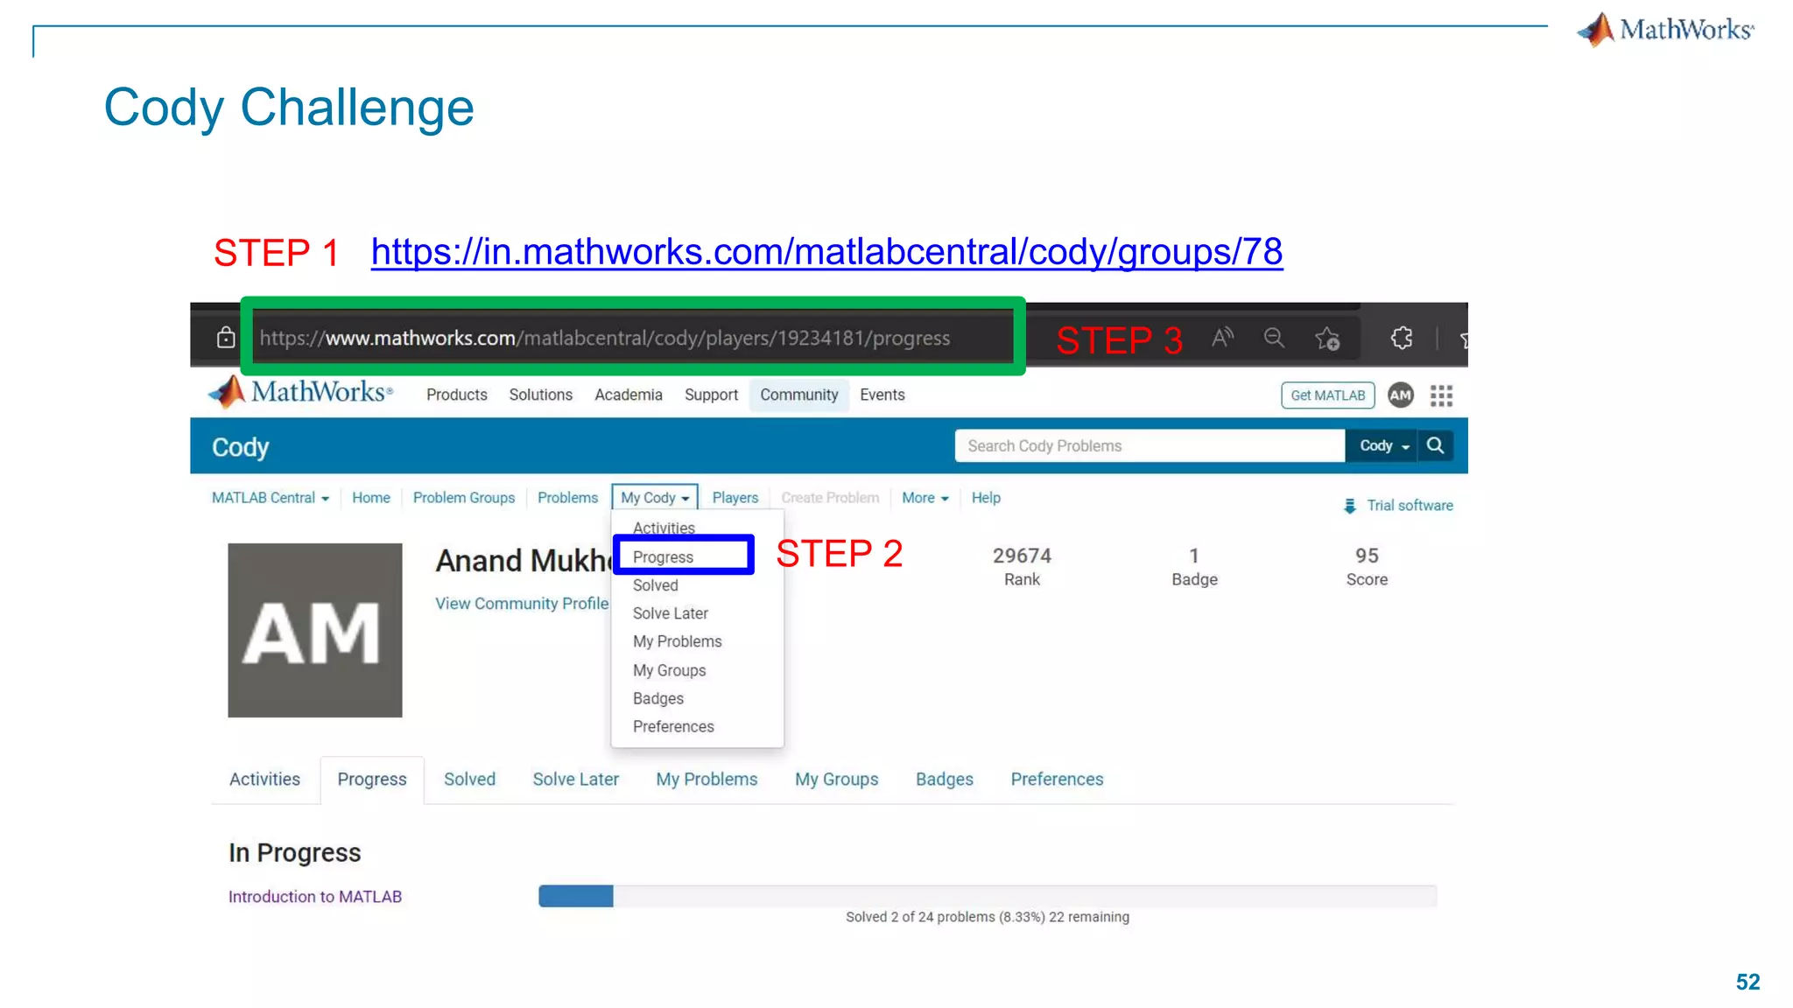1793x1008 pixels.
Task: Open Academia menu
Action: pos(629,395)
